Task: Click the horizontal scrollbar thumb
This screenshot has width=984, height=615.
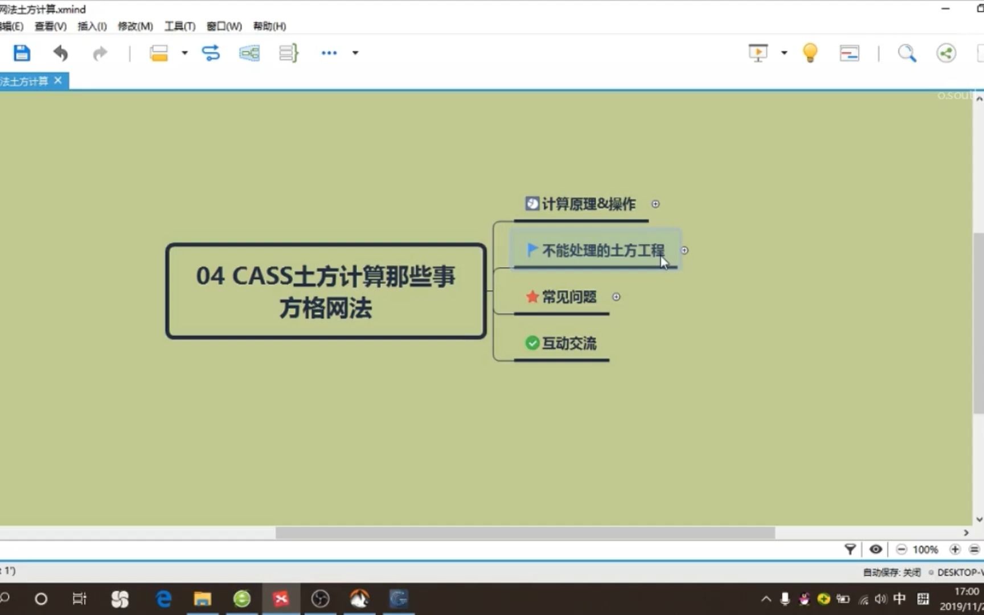Action: click(x=525, y=533)
